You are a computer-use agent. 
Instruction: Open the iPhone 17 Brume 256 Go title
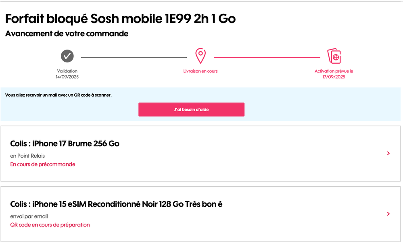pos(65,143)
